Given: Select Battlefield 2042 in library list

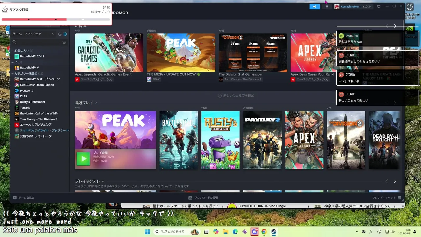Looking at the screenshot, I should (x=32, y=56).
